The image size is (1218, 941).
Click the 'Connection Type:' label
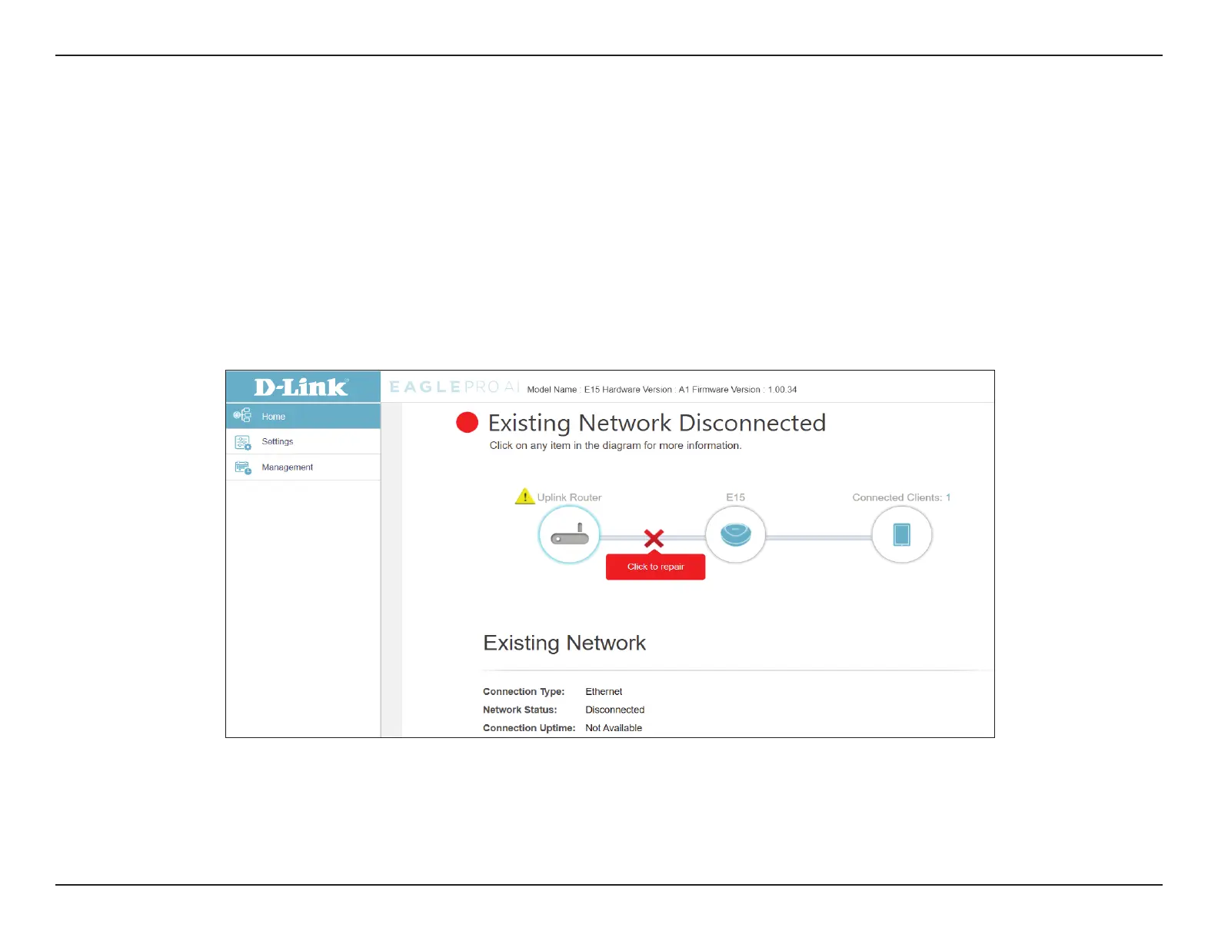(x=524, y=692)
